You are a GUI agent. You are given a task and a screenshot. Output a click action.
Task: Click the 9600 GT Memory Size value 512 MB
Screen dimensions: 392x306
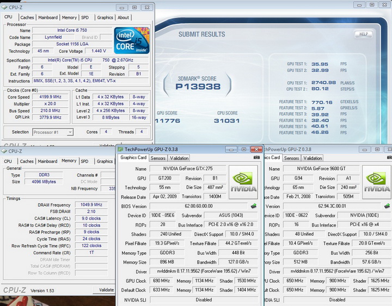click(x=301, y=262)
